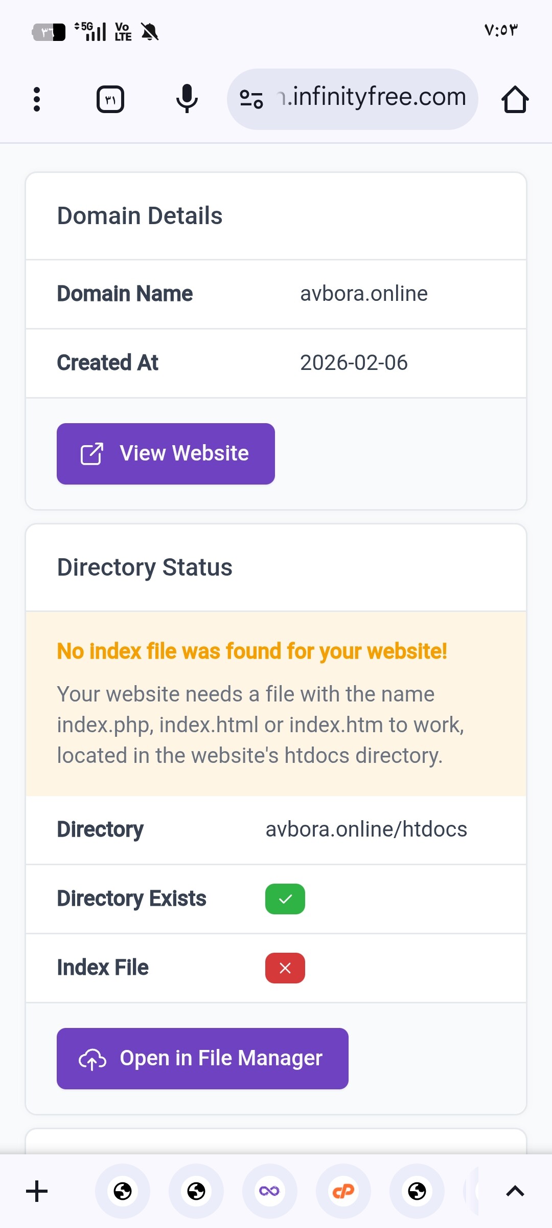The height and width of the screenshot is (1228, 552).
Task: Click the View Website button
Action: [166, 454]
